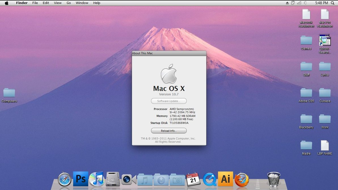Open Safari from the dock

tap(64, 179)
